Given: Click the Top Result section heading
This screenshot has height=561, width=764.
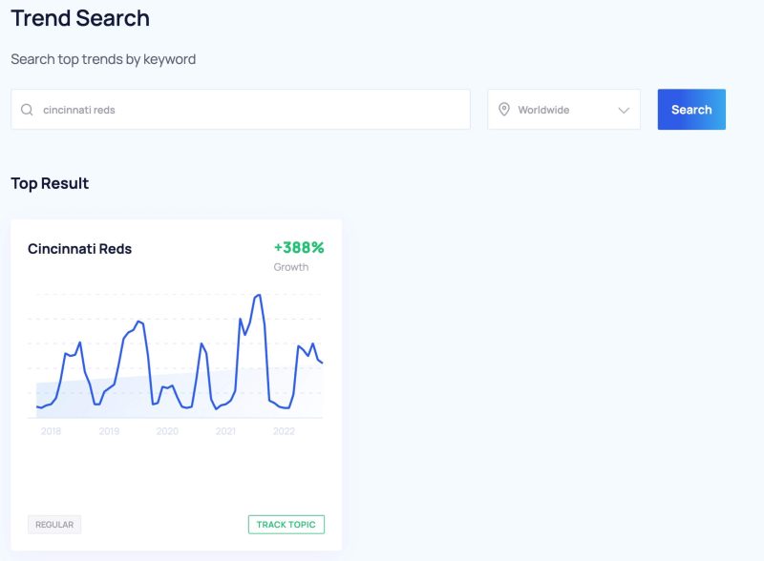Looking at the screenshot, I should [48, 183].
